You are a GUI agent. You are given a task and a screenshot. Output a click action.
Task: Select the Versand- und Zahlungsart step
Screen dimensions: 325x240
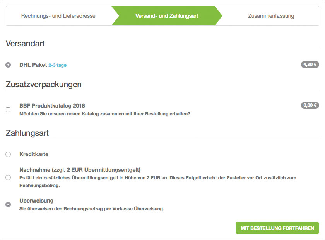(x=167, y=16)
